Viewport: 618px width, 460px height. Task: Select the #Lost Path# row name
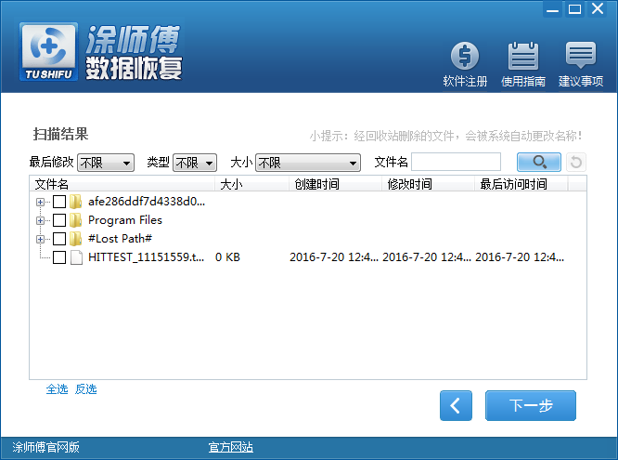tap(120, 239)
